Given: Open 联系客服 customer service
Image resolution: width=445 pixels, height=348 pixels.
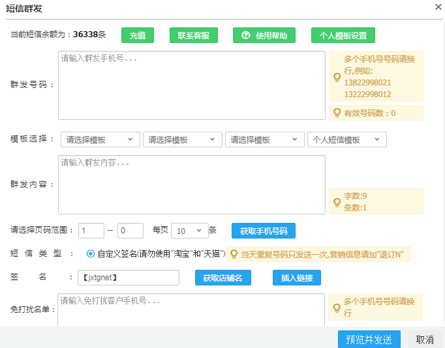Looking at the screenshot, I should pyautogui.click(x=193, y=35).
